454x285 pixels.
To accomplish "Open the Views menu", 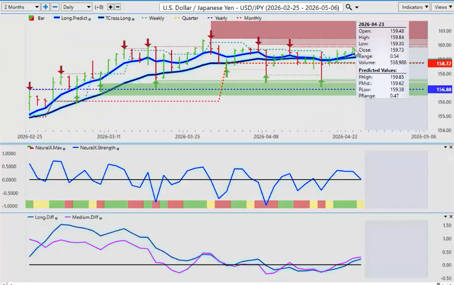I will click(x=443, y=7).
